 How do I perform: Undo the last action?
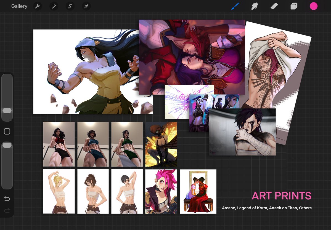pyautogui.click(x=7, y=199)
